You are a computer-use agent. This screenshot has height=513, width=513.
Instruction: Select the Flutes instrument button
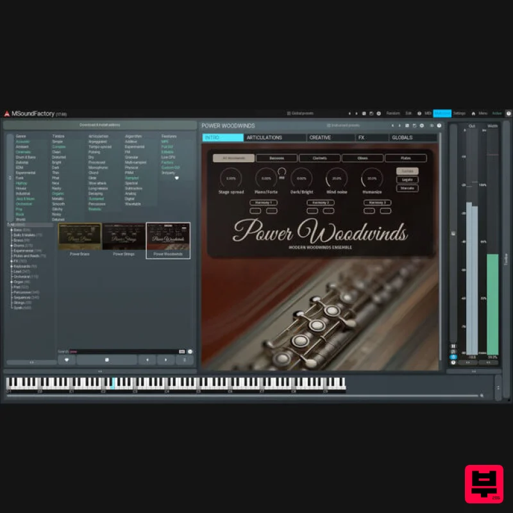406,157
